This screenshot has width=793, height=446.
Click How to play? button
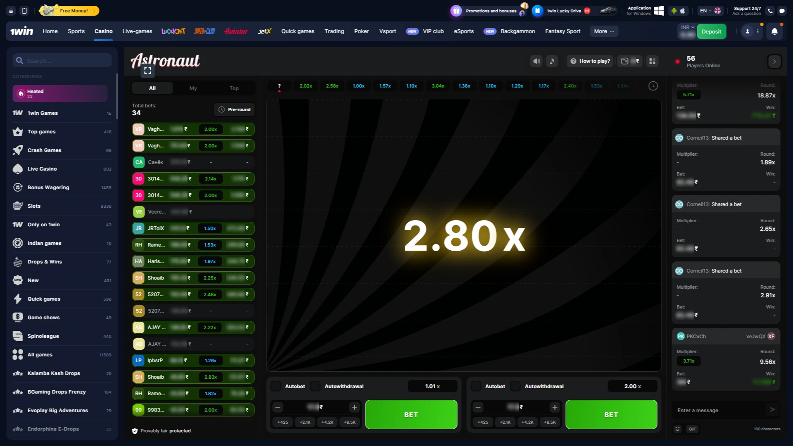(x=590, y=61)
